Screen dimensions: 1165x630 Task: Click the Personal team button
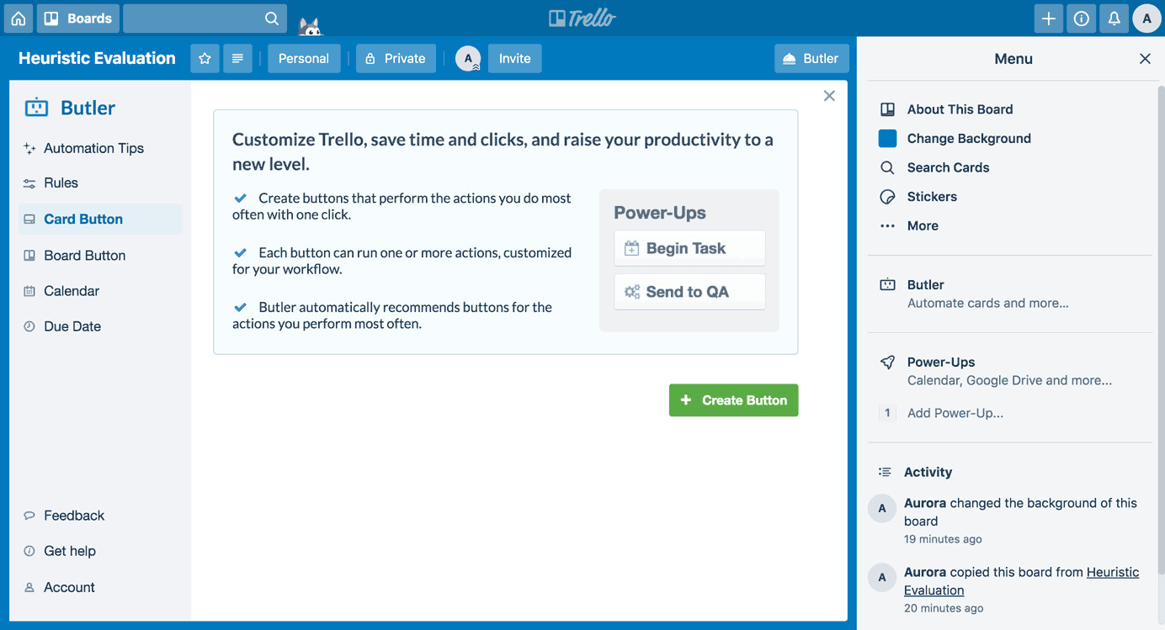[x=304, y=58]
